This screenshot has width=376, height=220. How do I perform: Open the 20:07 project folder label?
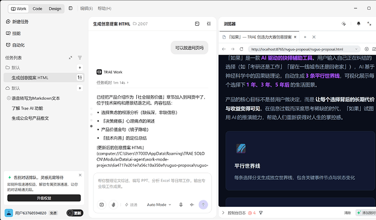coord(140,24)
